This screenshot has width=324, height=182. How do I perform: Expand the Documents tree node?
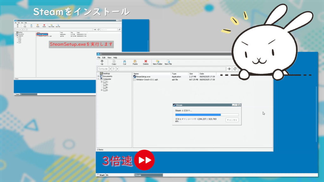coord(98,76)
